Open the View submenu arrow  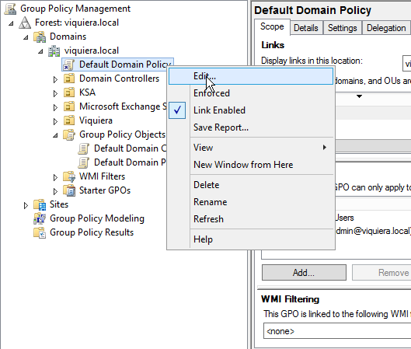[x=325, y=148]
